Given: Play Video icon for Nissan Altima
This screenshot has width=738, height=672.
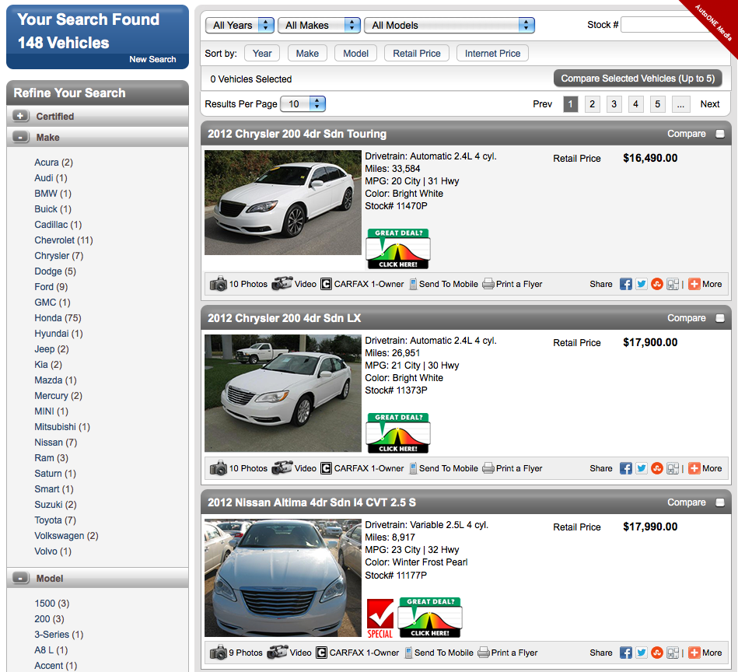Looking at the screenshot, I should point(277,653).
